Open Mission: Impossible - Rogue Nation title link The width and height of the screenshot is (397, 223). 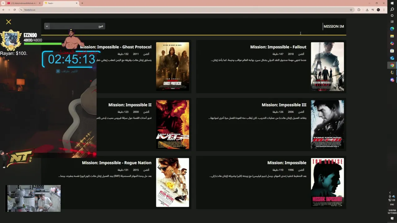point(117,163)
